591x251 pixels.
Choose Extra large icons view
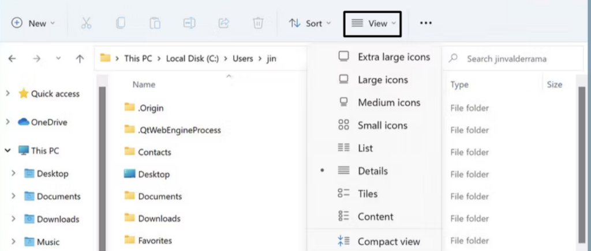point(394,57)
